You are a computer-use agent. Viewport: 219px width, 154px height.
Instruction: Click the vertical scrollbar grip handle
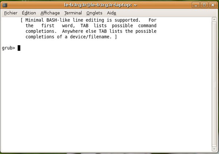tap(214, 85)
